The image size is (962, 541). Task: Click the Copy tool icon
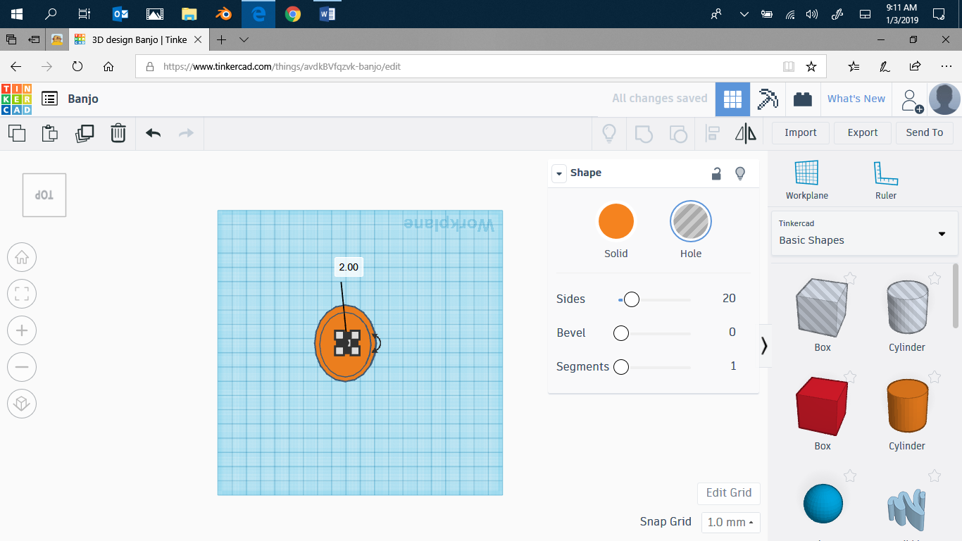(x=17, y=132)
